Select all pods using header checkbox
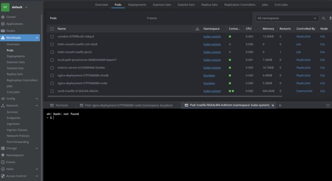Viewport: 332px width, 181px height. (x=52, y=29)
